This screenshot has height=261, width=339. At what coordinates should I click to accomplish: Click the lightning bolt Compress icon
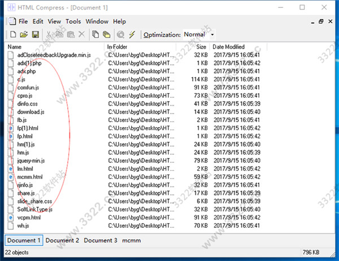point(132,34)
